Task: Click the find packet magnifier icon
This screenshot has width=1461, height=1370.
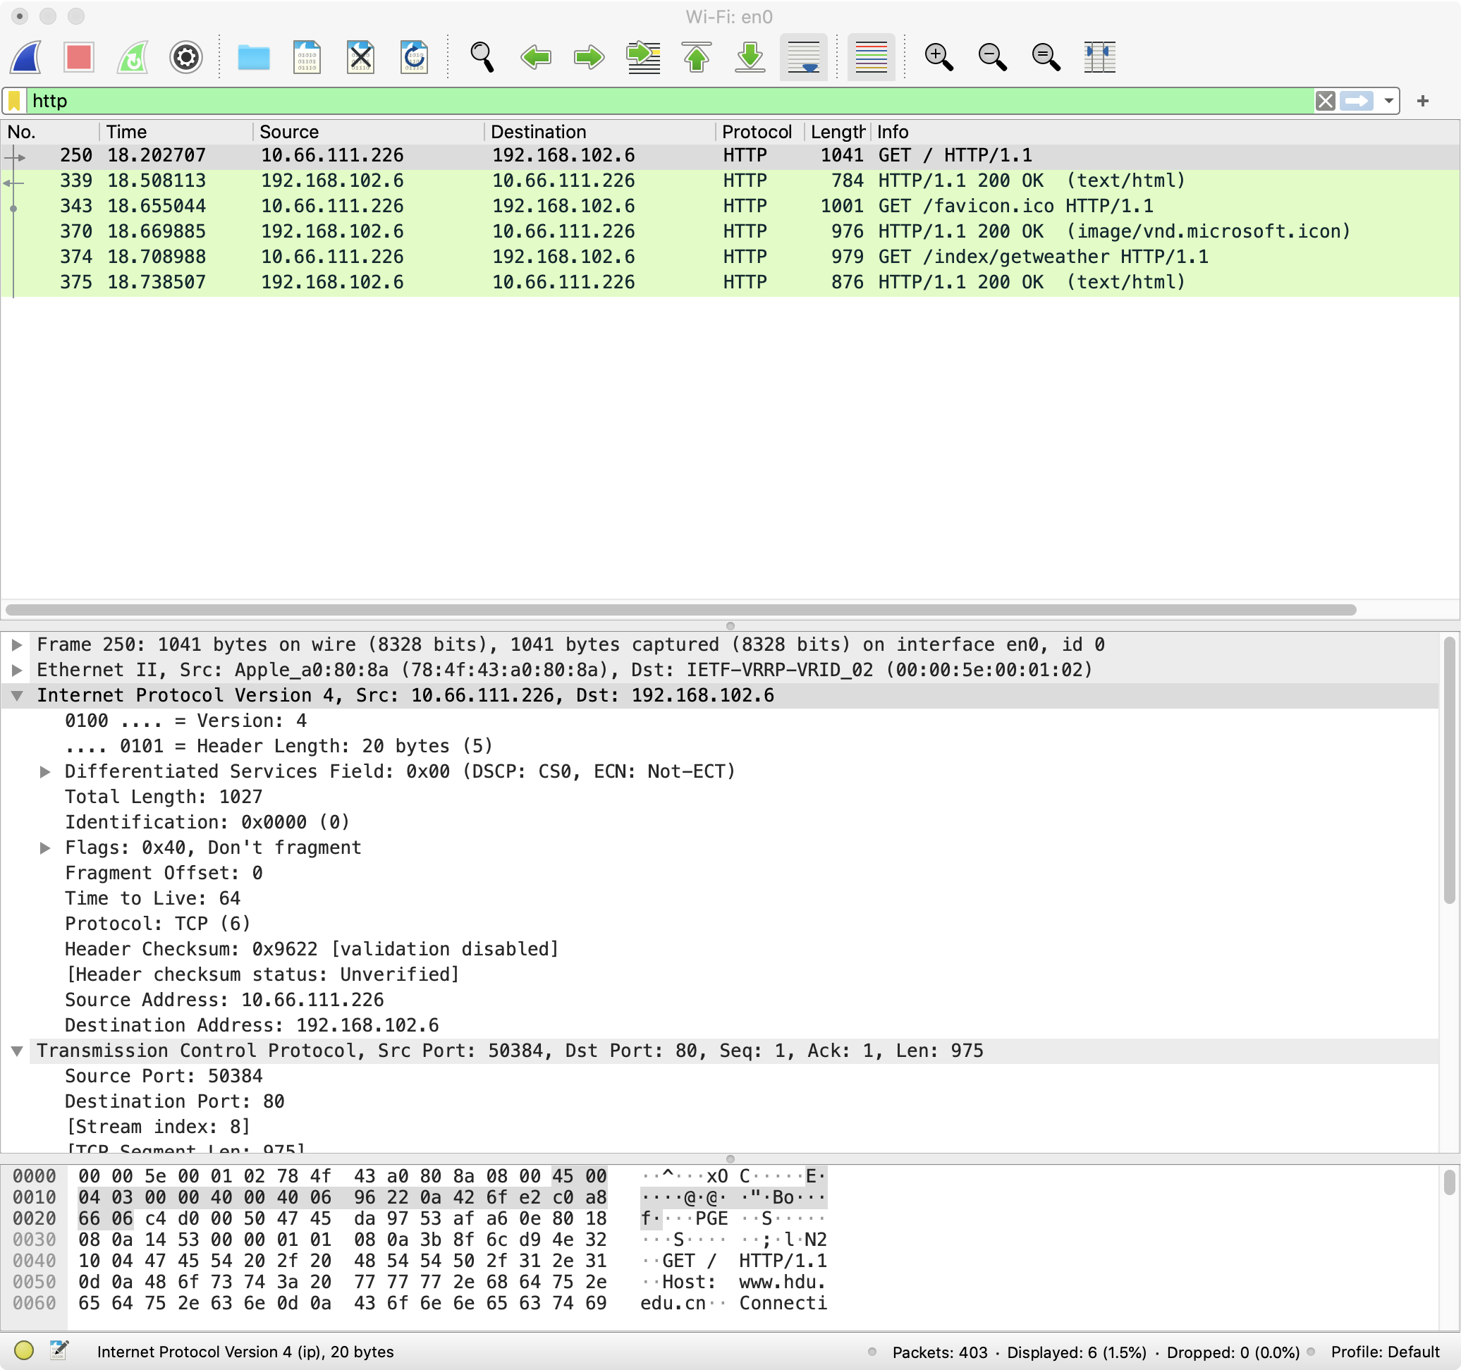Action: pyautogui.click(x=482, y=56)
